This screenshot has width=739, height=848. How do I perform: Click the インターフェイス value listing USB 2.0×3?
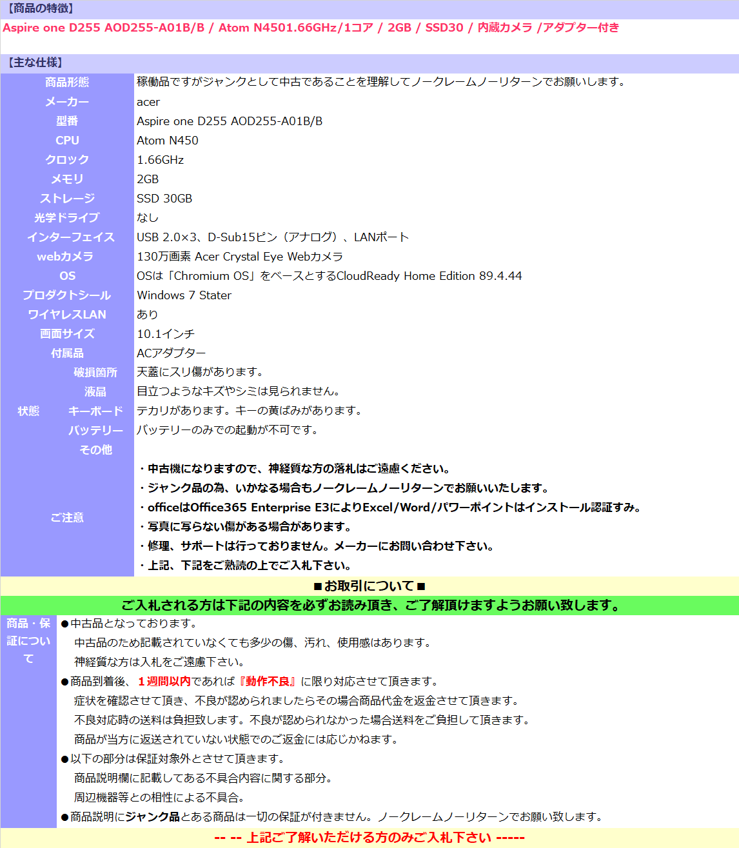tap(273, 237)
